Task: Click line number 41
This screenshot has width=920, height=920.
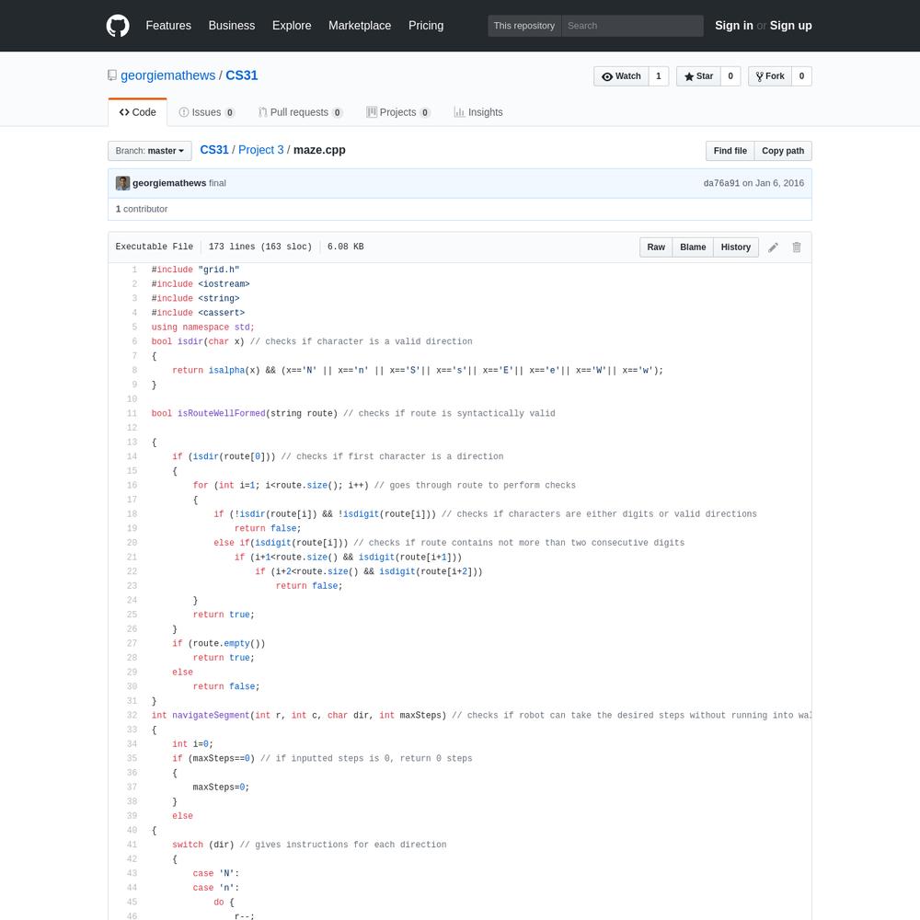Action: 132,845
